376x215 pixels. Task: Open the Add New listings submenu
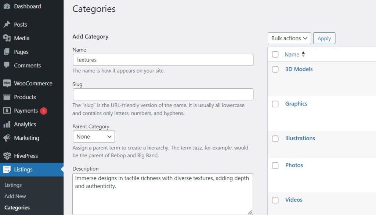[x=15, y=196]
